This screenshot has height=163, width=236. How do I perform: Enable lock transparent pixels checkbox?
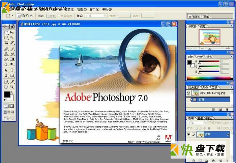click(196, 128)
